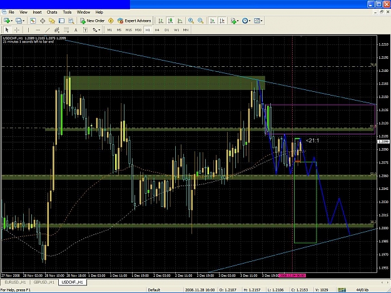Open the Profiles tool icon
Viewport: 391px width, 293px height.
19,21
